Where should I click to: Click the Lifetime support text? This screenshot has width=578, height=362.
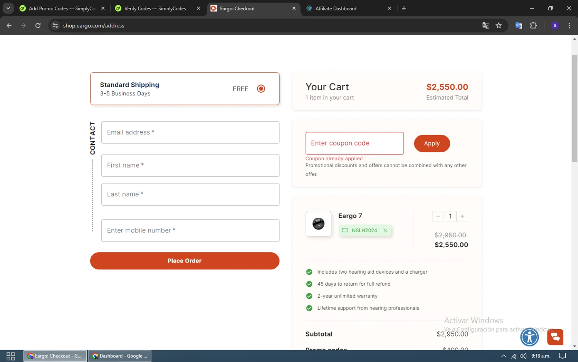368,308
